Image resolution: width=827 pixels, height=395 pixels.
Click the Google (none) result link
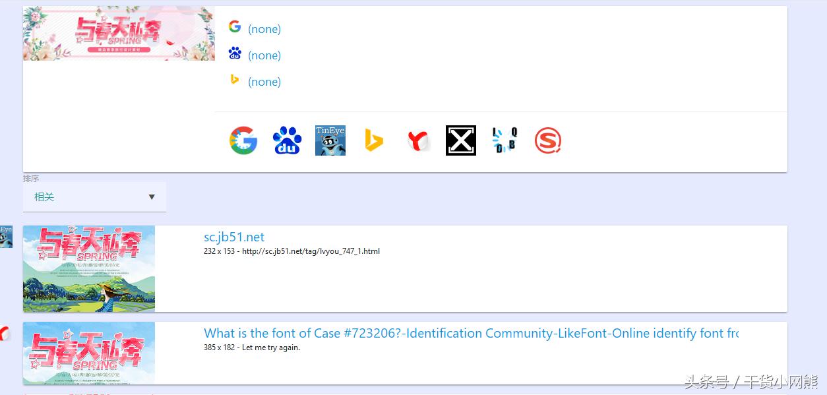264,29
